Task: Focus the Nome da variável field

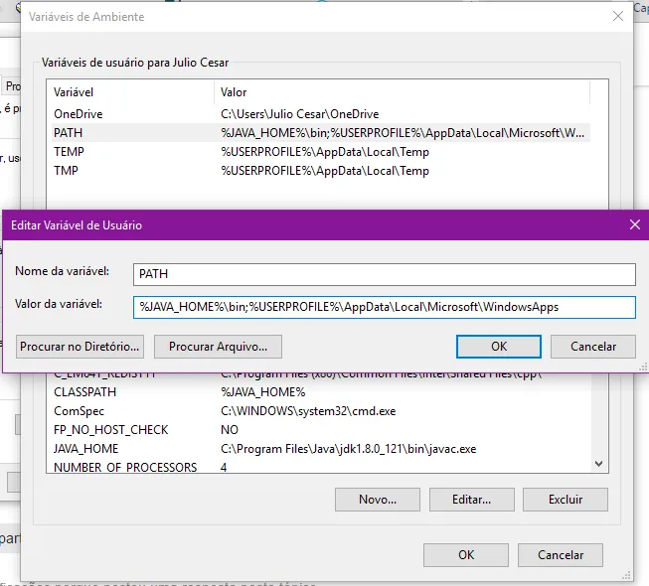Action: coord(384,273)
